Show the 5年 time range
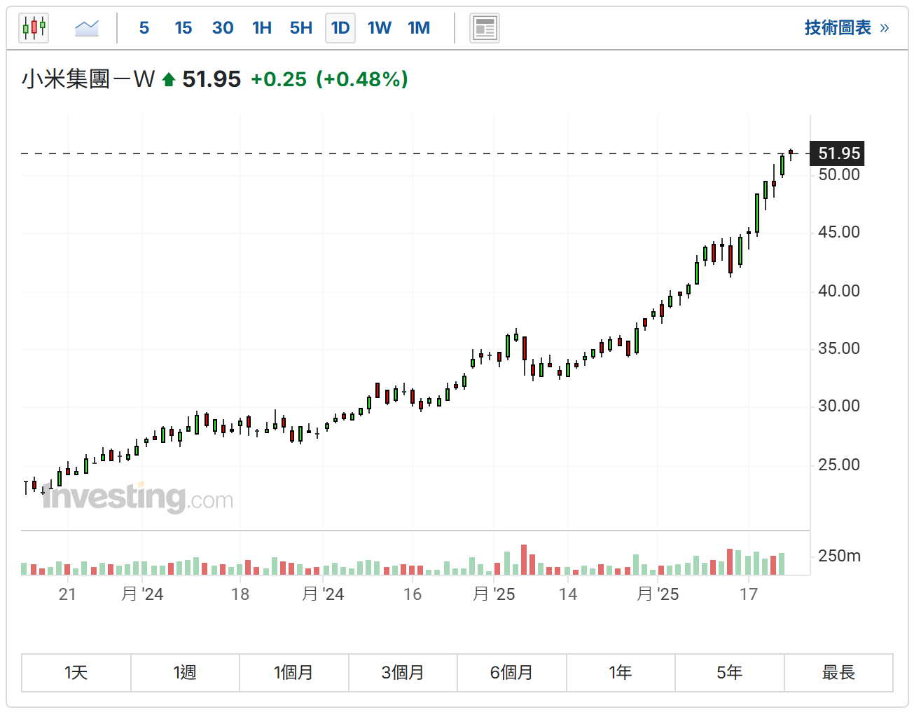914x717 pixels. (730, 673)
